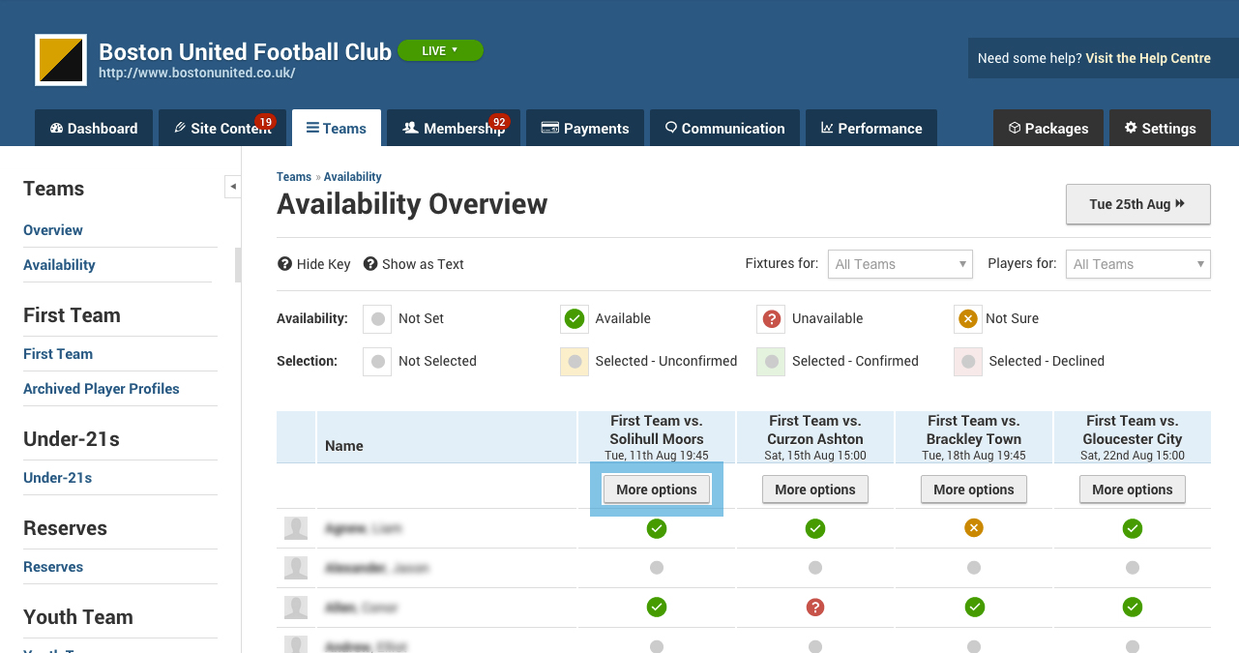Open the Players for All Teams dropdown
The image size is (1239, 653).
pos(1137,263)
